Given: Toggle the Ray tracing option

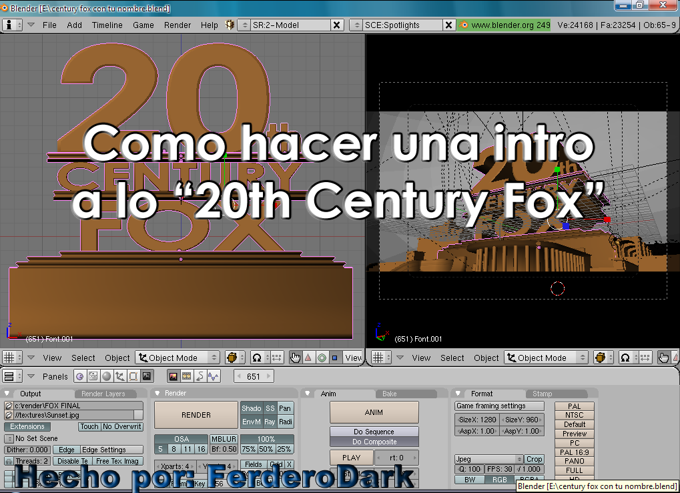Looking at the screenshot, I should [x=270, y=422].
